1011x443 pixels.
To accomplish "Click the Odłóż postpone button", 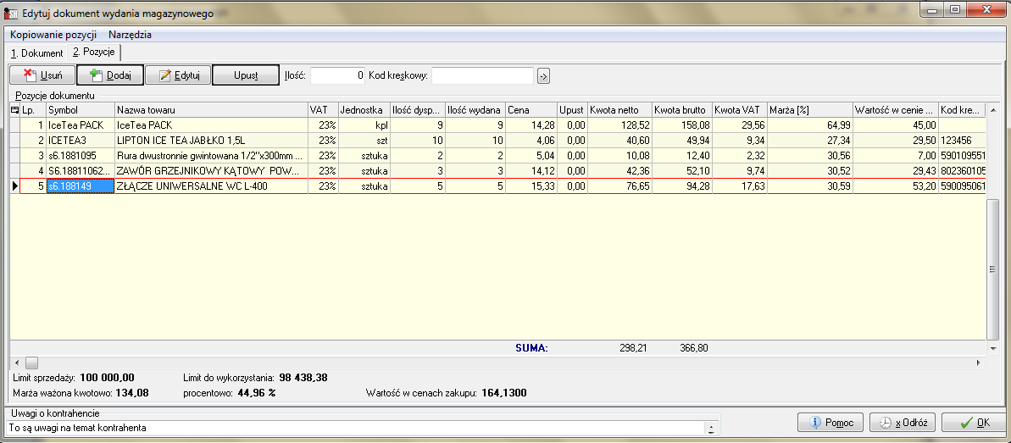I will click(x=902, y=423).
